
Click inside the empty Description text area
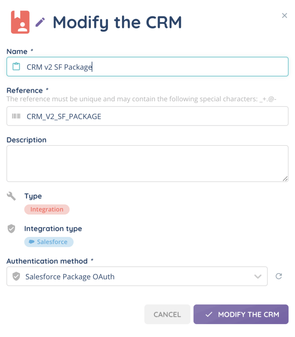click(147, 163)
